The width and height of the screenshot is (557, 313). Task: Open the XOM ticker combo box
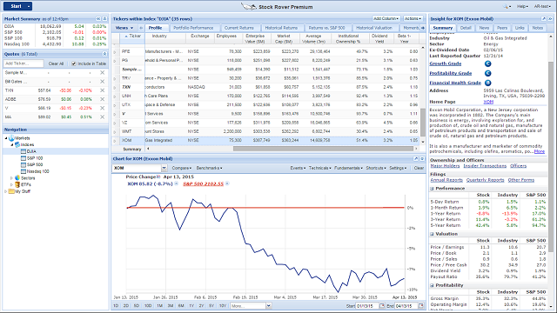164,168
